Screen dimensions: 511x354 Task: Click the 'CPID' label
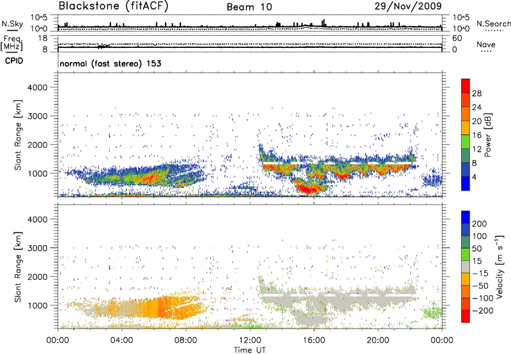14,61
